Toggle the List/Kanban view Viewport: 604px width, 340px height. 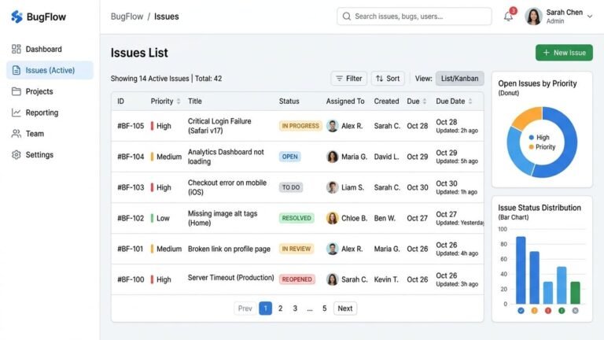click(x=459, y=79)
